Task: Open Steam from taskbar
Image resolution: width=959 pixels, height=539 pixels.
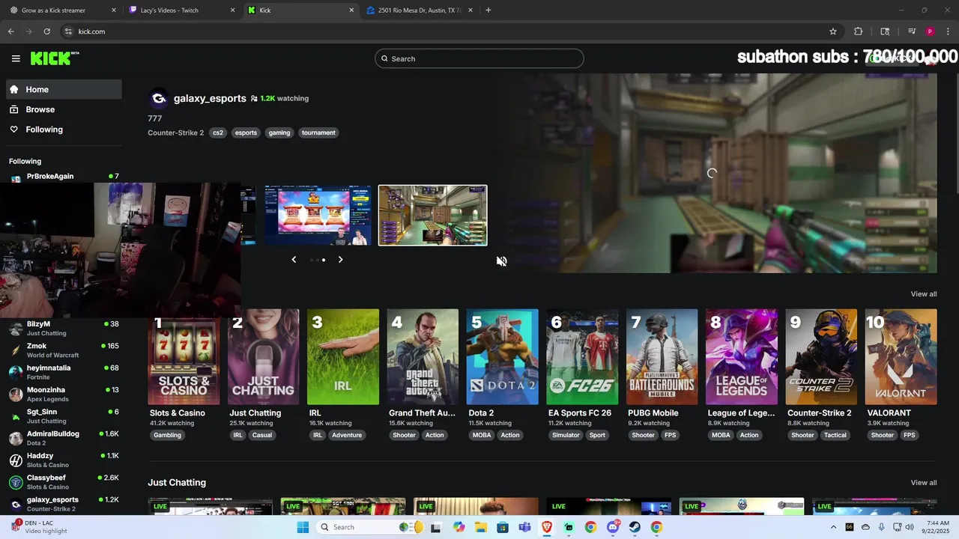Action: (635, 527)
